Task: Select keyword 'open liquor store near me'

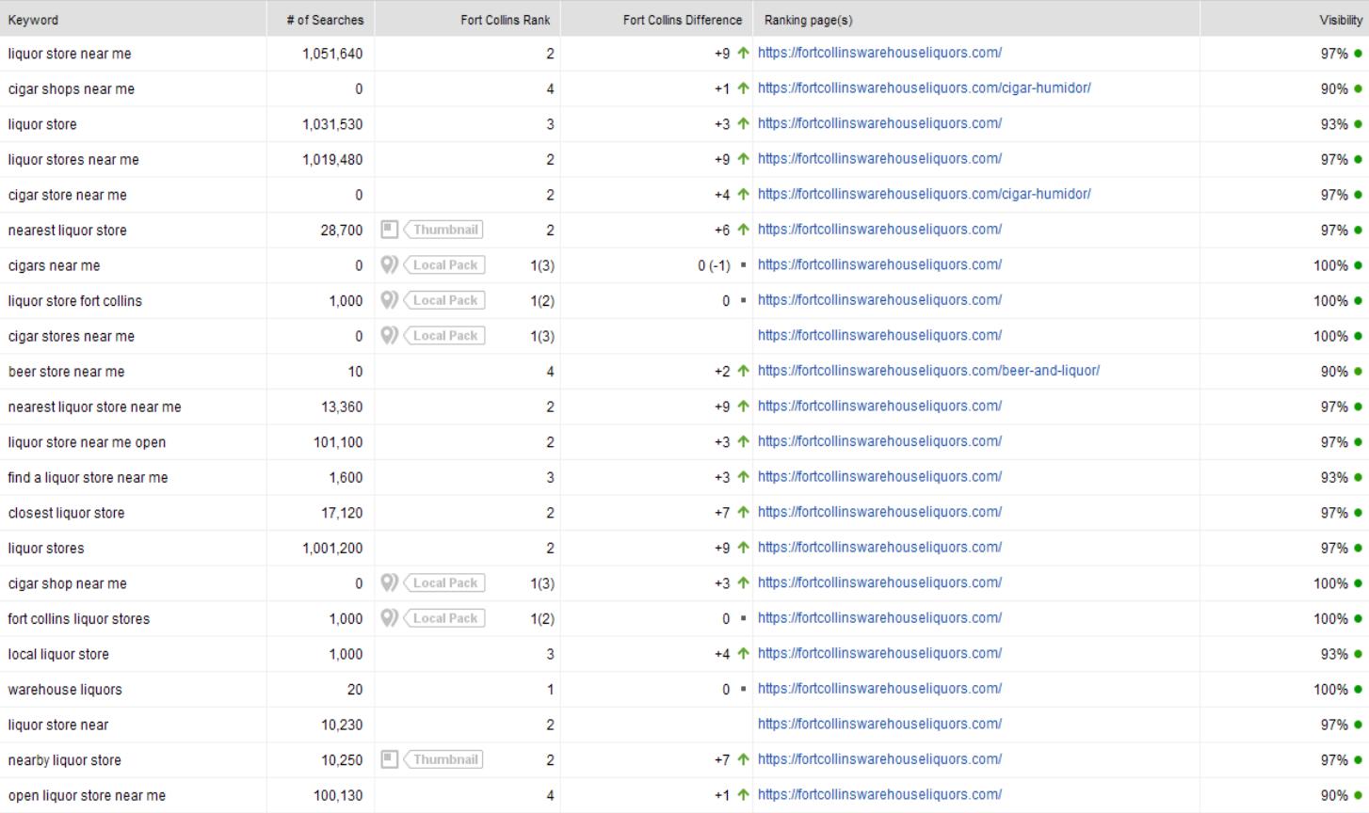Action: click(x=87, y=795)
